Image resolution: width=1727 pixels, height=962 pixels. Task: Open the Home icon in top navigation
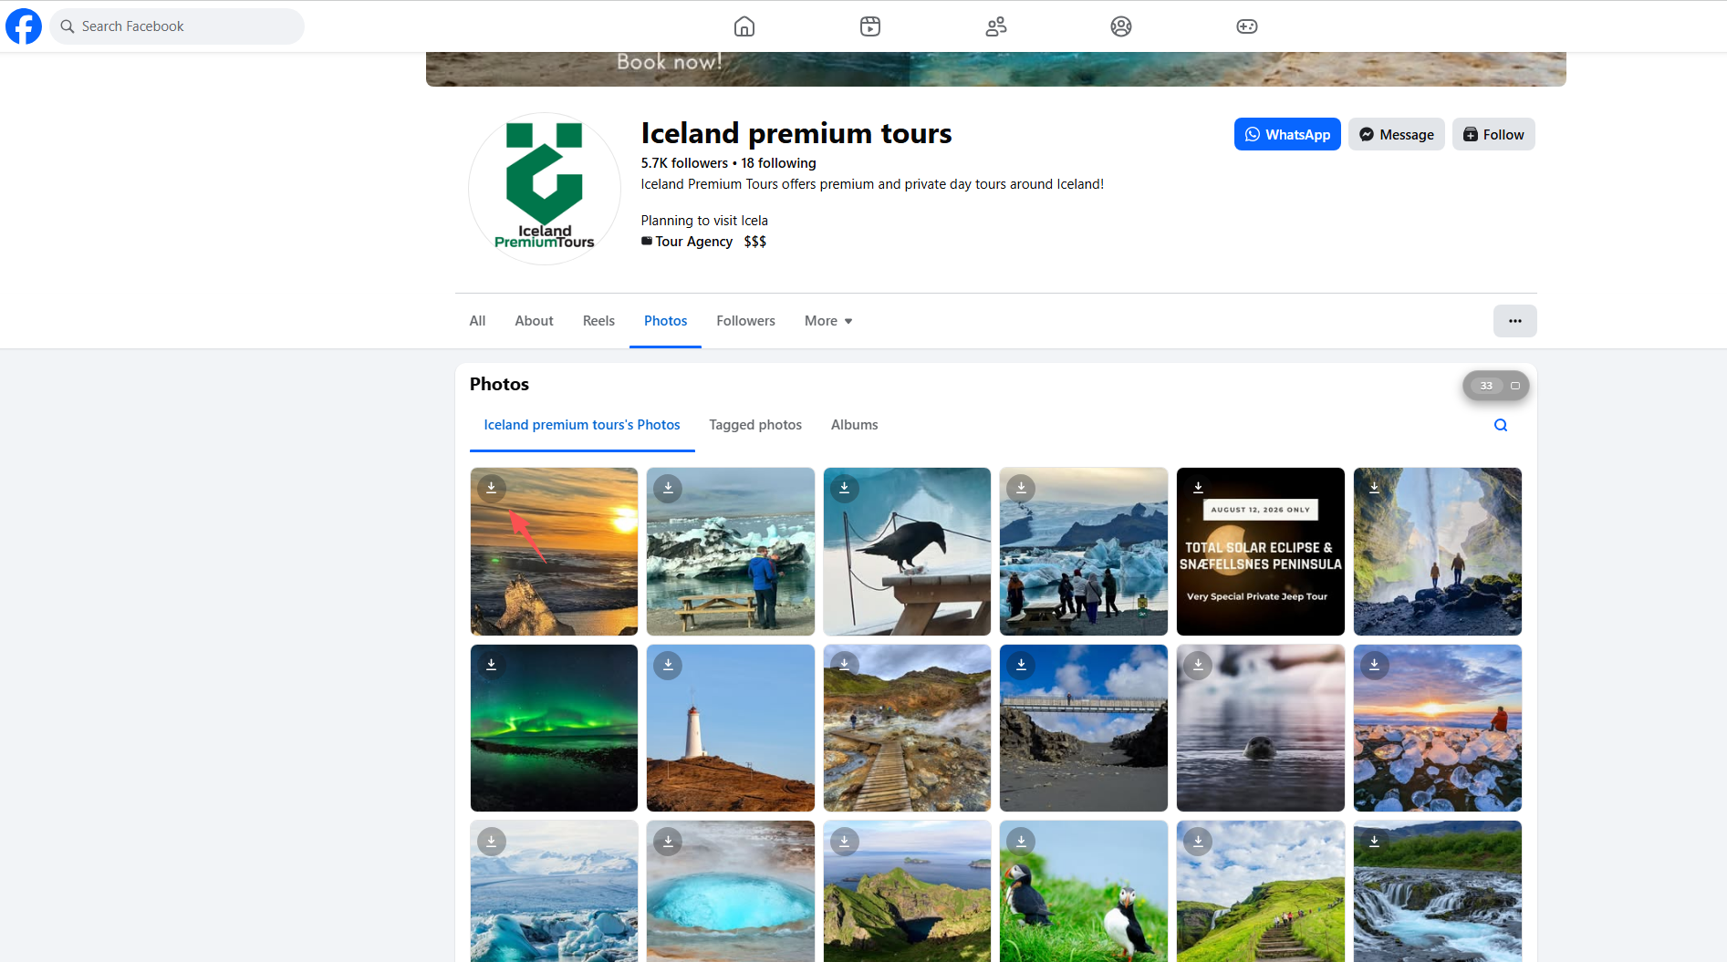point(744,26)
